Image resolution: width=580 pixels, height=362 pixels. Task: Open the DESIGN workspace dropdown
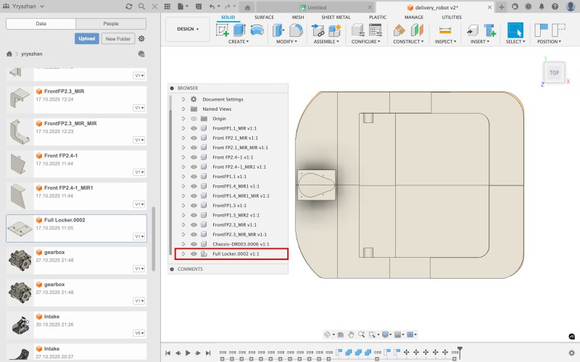pyautogui.click(x=188, y=29)
